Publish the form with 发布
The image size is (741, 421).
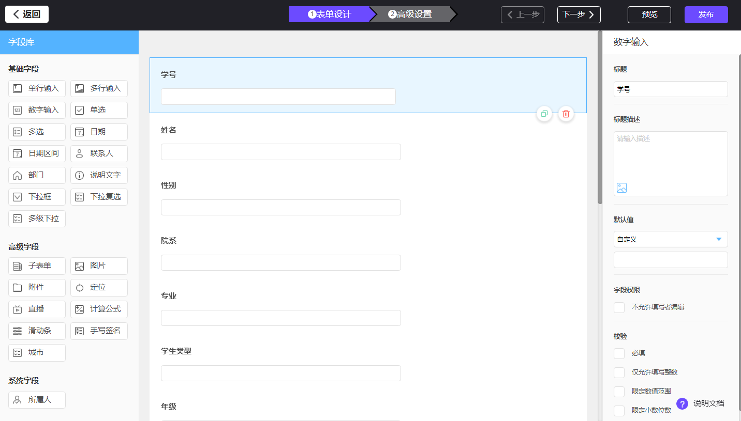[x=706, y=14]
